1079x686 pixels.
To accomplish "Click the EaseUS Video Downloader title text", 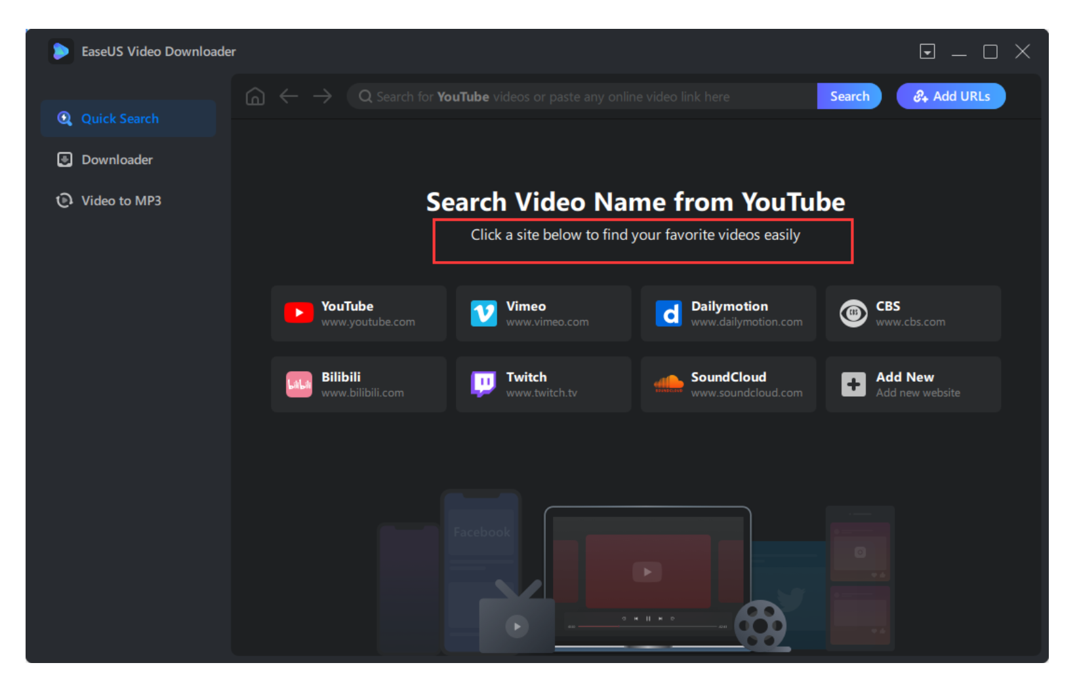I will (158, 51).
